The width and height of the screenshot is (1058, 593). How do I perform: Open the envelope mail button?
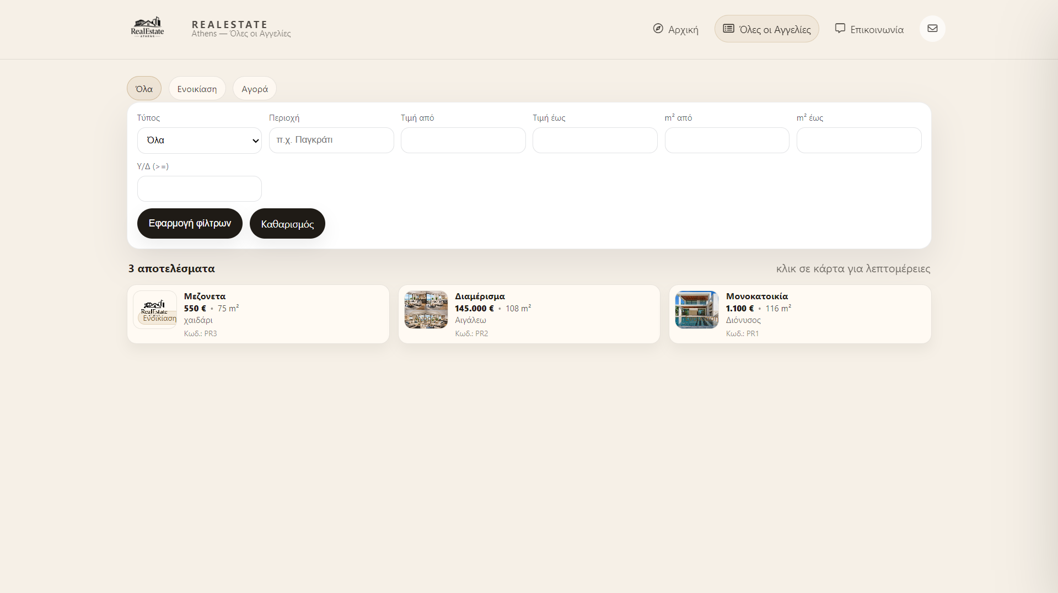932,29
